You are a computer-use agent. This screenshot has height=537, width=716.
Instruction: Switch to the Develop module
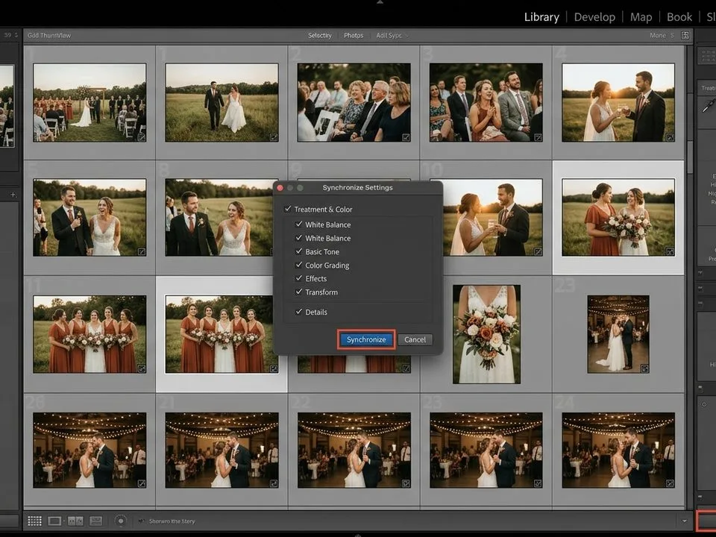point(594,17)
